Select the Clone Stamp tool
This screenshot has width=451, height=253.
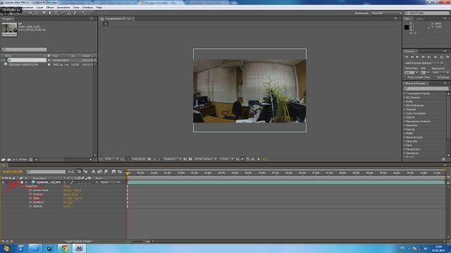tap(69, 13)
